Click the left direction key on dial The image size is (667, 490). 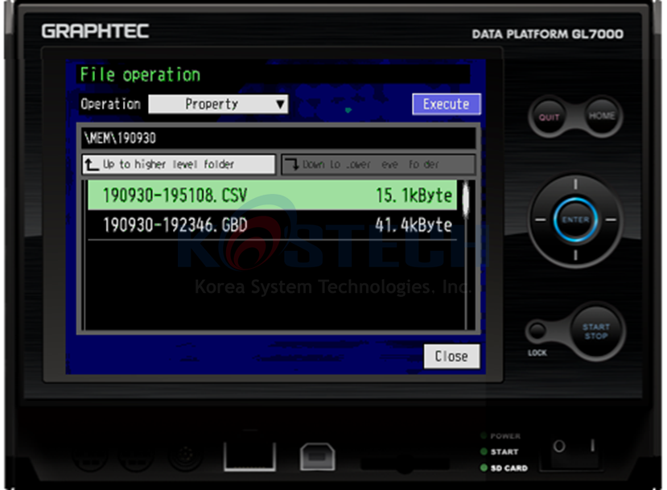click(x=540, y=220)
